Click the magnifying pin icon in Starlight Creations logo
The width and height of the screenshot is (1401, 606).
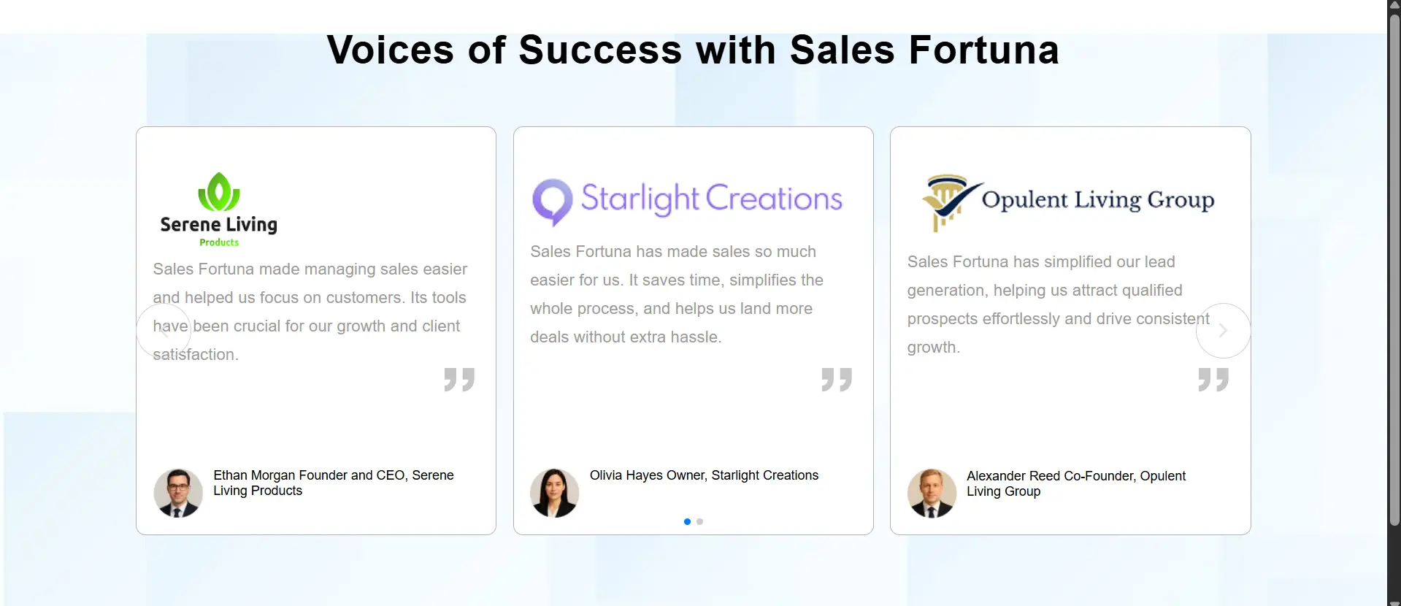tap(553, 202)
